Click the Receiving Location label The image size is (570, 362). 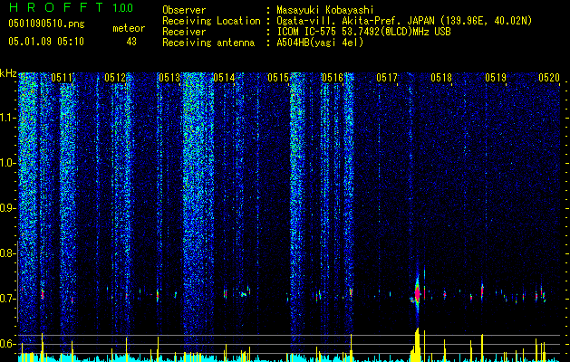211,21
